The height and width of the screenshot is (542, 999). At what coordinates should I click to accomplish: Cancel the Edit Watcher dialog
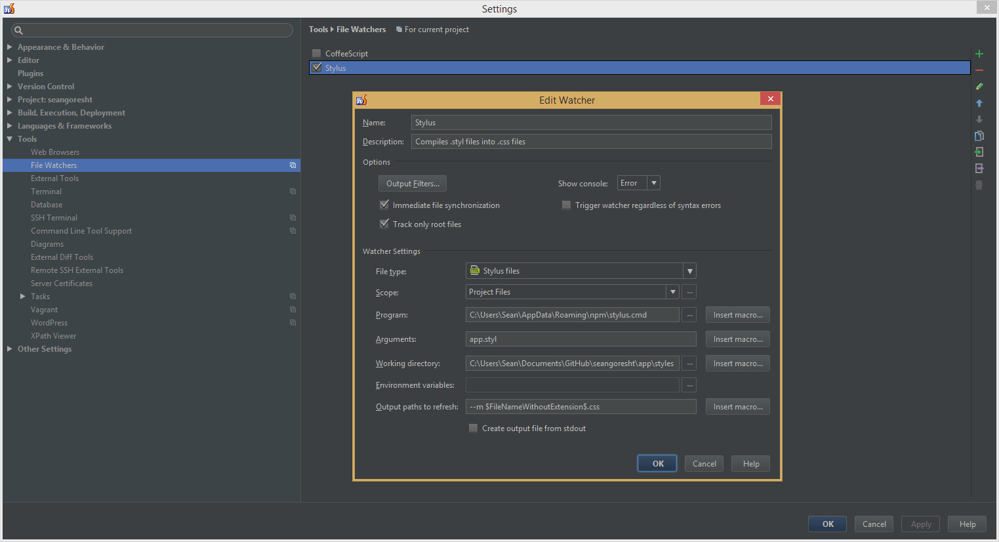click(x=704, y=463)
